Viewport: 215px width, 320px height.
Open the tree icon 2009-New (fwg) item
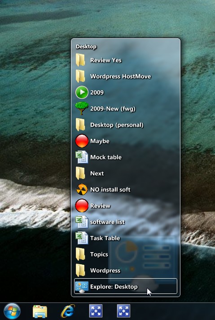pos(126,109)
